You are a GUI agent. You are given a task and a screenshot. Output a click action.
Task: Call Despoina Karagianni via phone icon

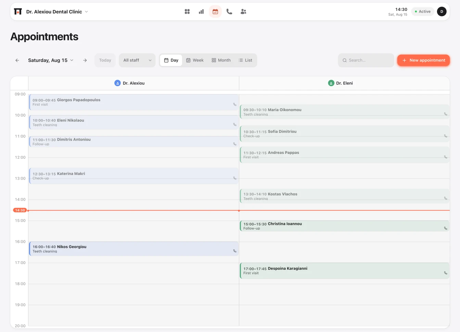pyautogui.click(x=446, y=273)
